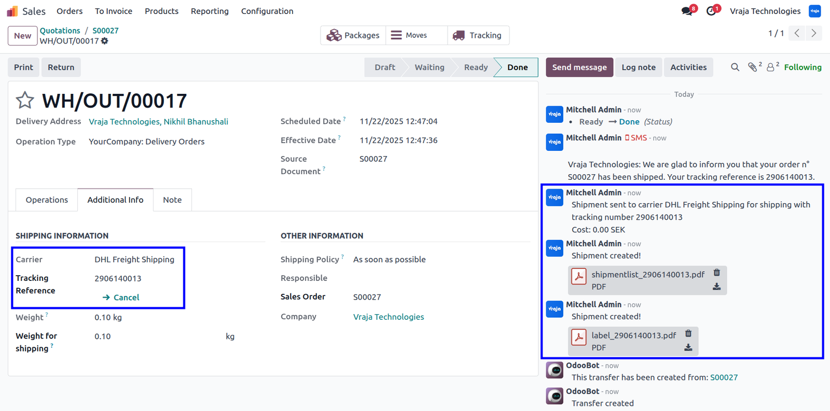Download the label_2906140013.pdf file
830x411 pixels.
[x=688, y=347]
